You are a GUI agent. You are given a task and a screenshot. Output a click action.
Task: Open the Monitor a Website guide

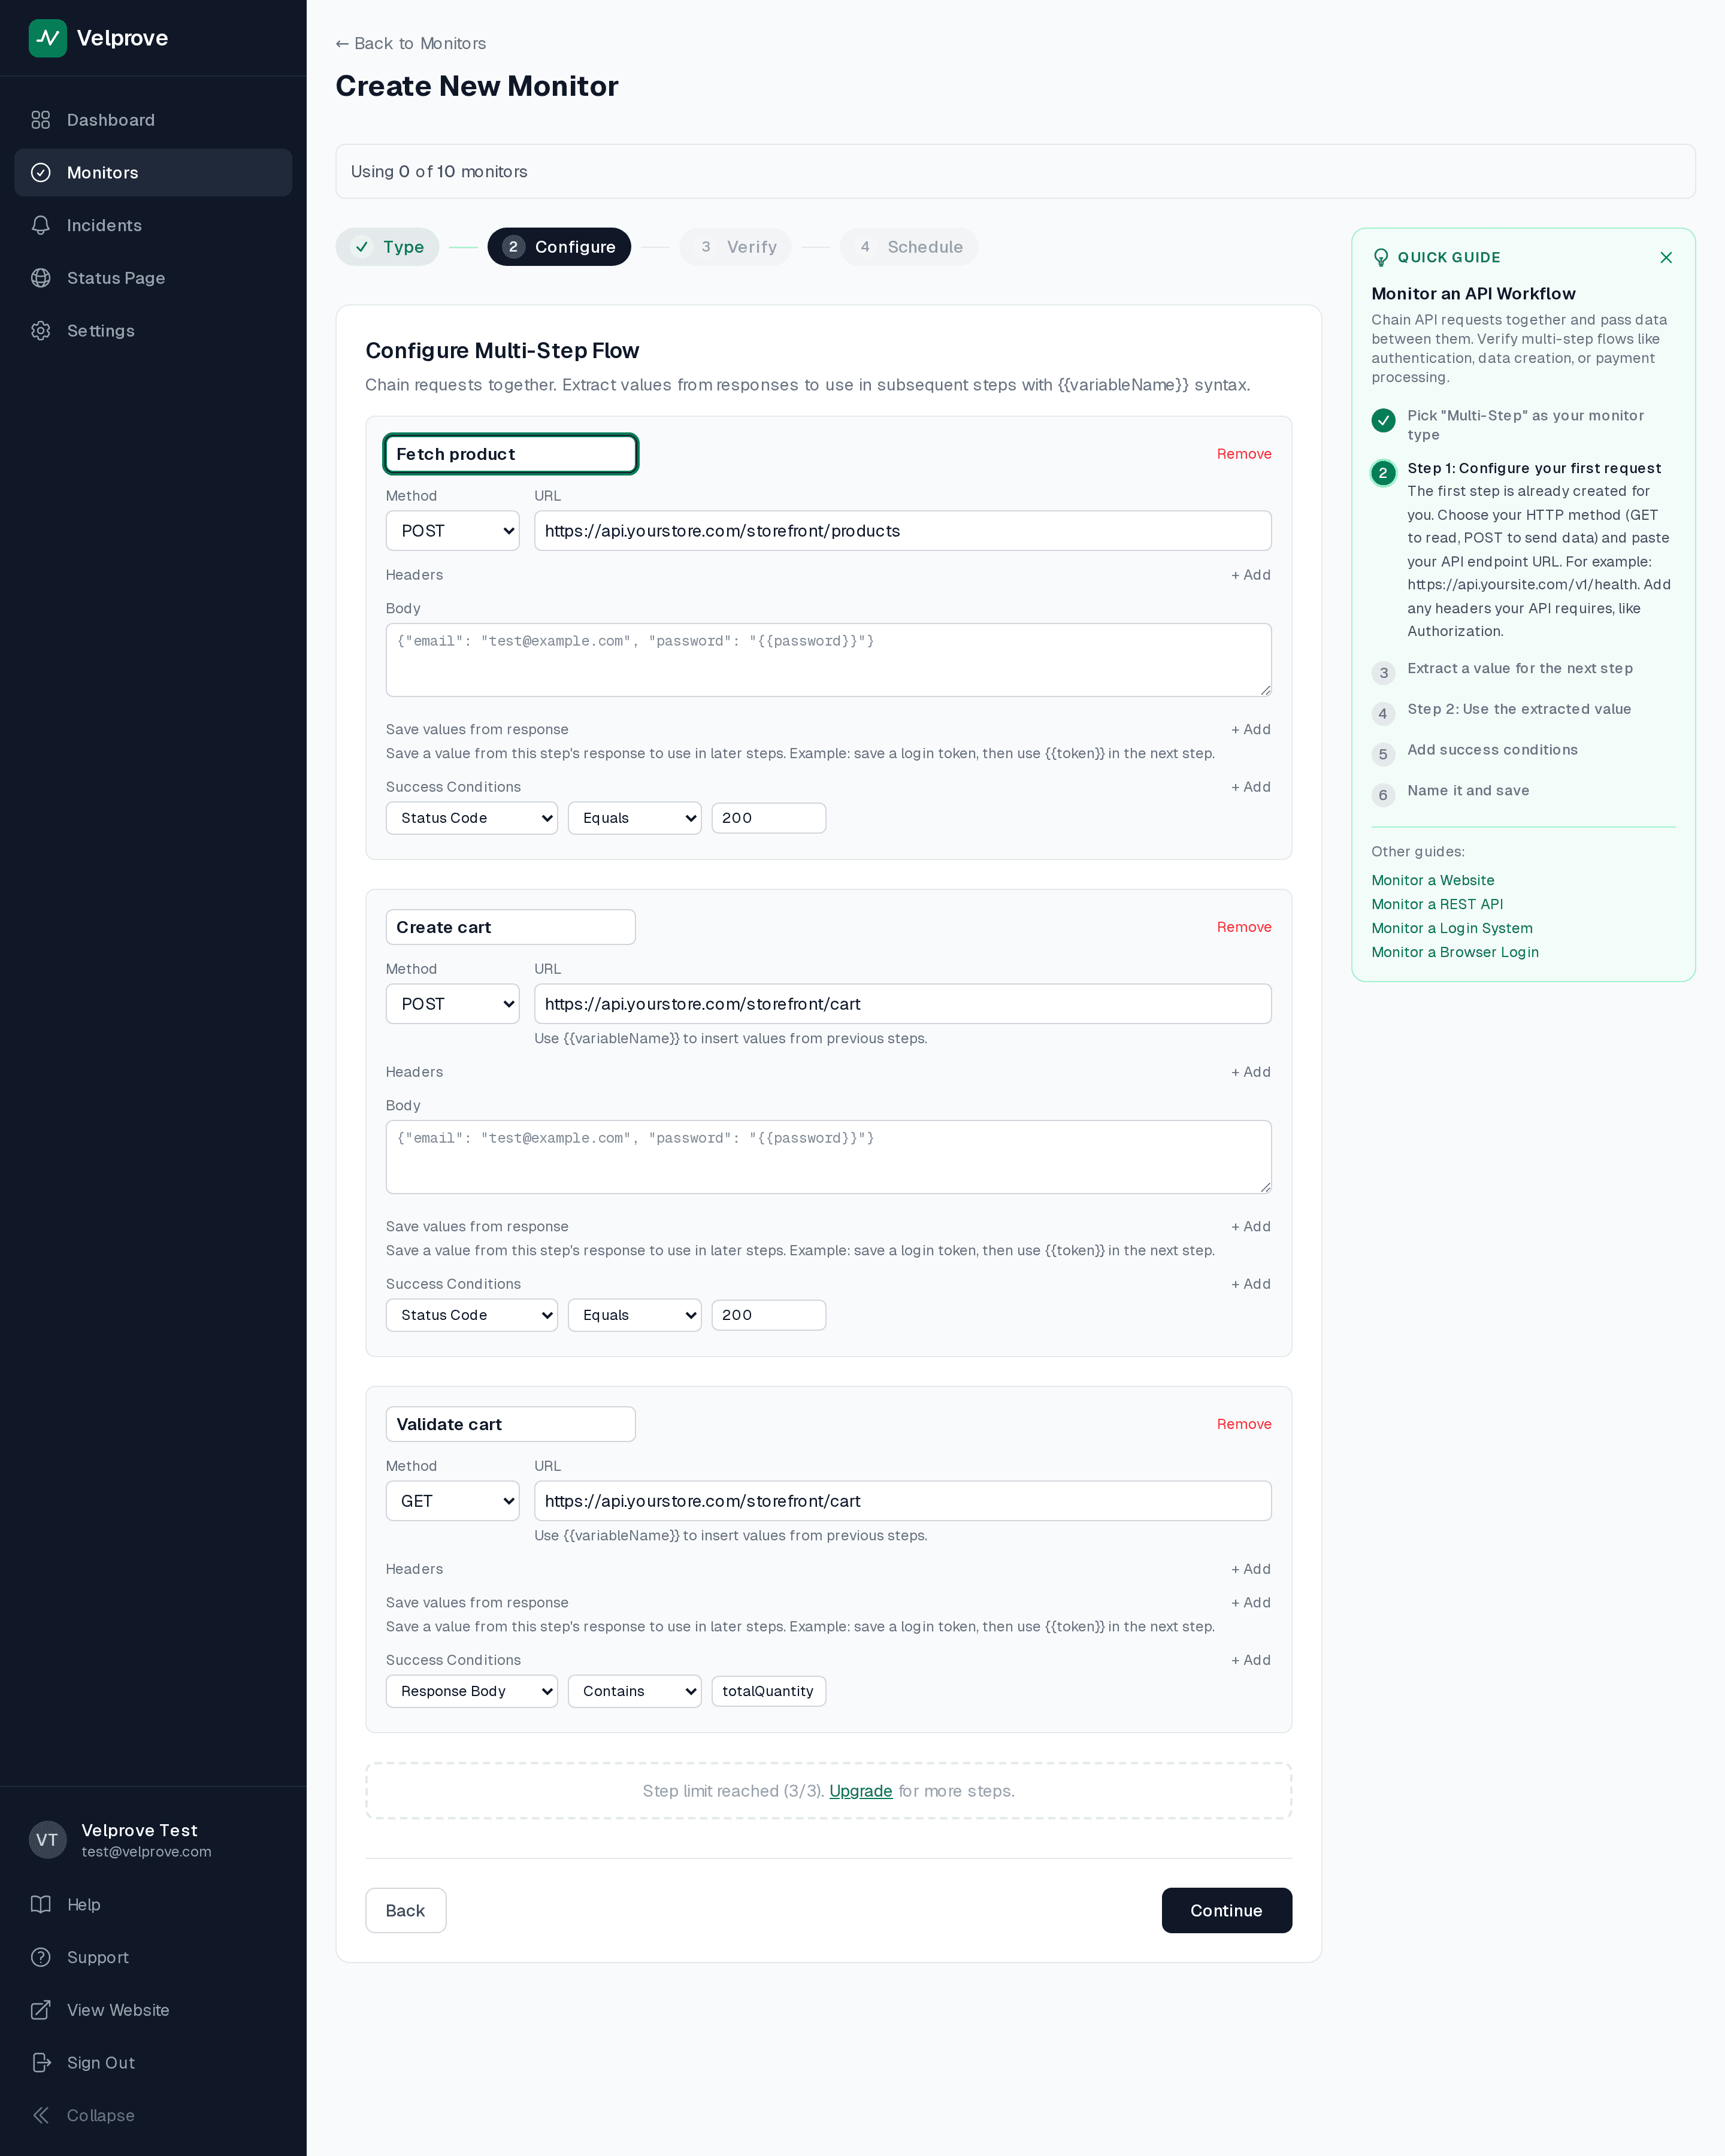coord(1433,880)
